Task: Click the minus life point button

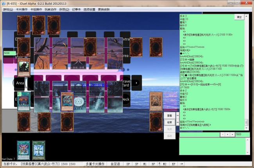Action: point(223,135)
